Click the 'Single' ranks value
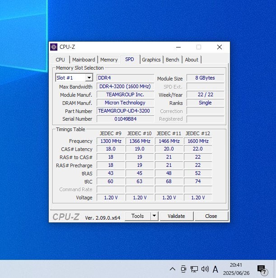This screenshot has width=276, height=278. click(x=205, y=103)
